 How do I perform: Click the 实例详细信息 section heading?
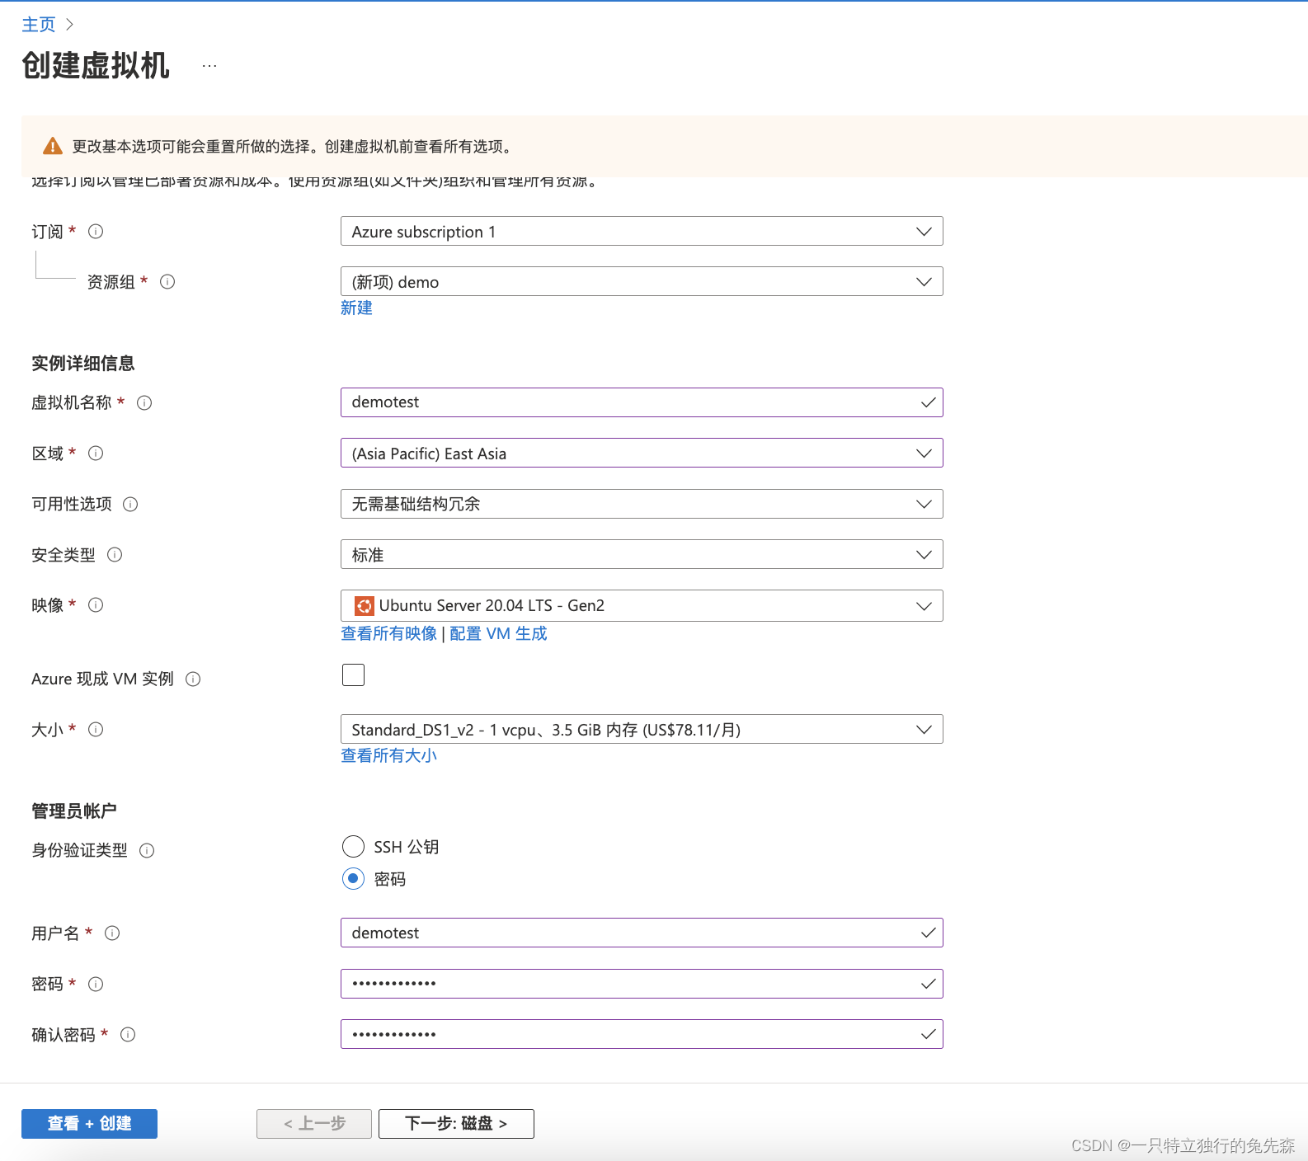pyautogui.click(x=83, y=364)
